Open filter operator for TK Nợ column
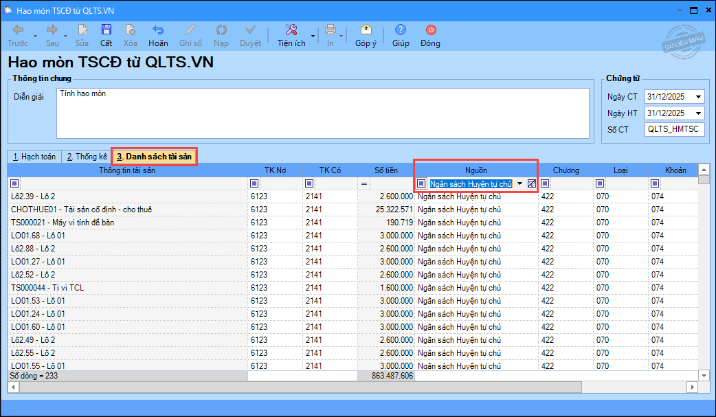This screenshot has width=716, height=417. 254,183
